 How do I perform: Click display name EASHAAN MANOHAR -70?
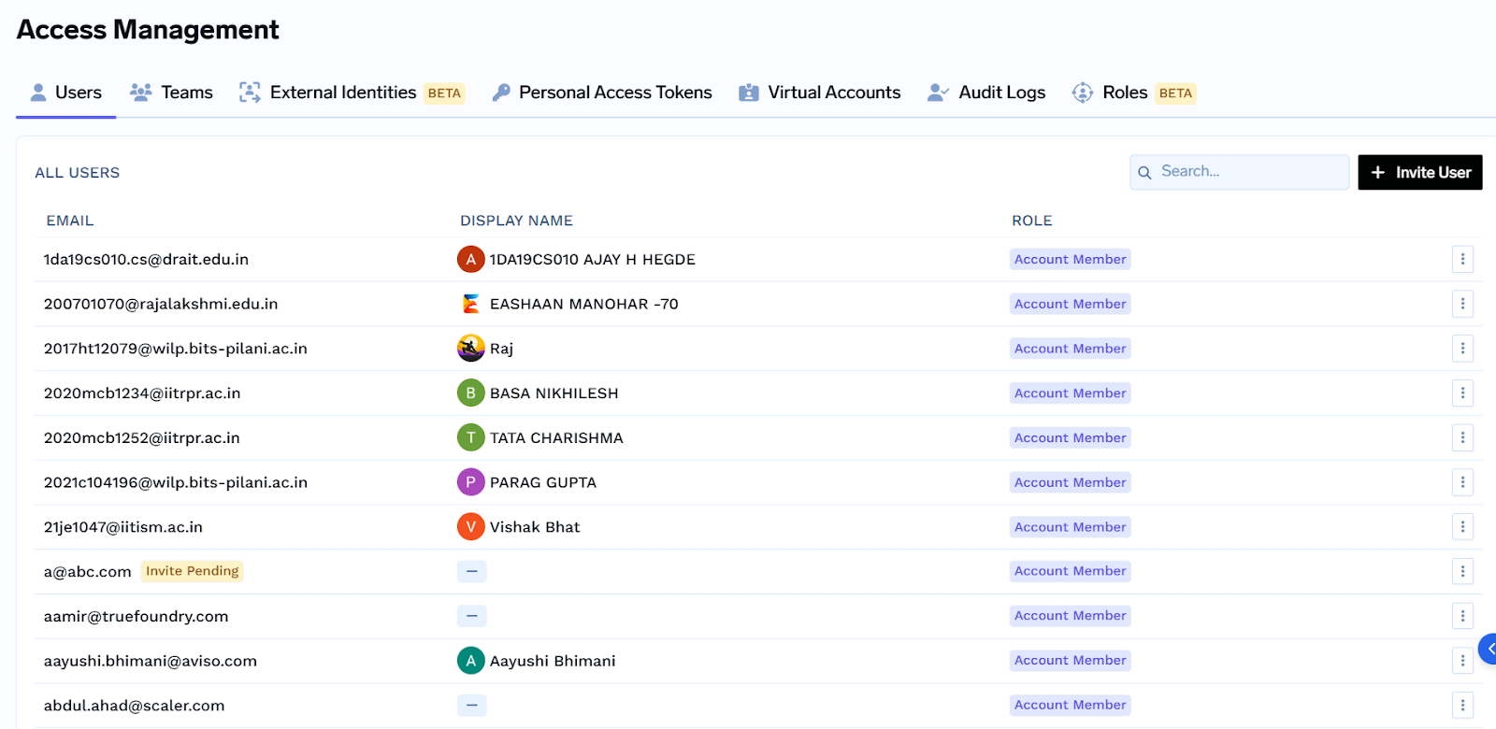584,305
